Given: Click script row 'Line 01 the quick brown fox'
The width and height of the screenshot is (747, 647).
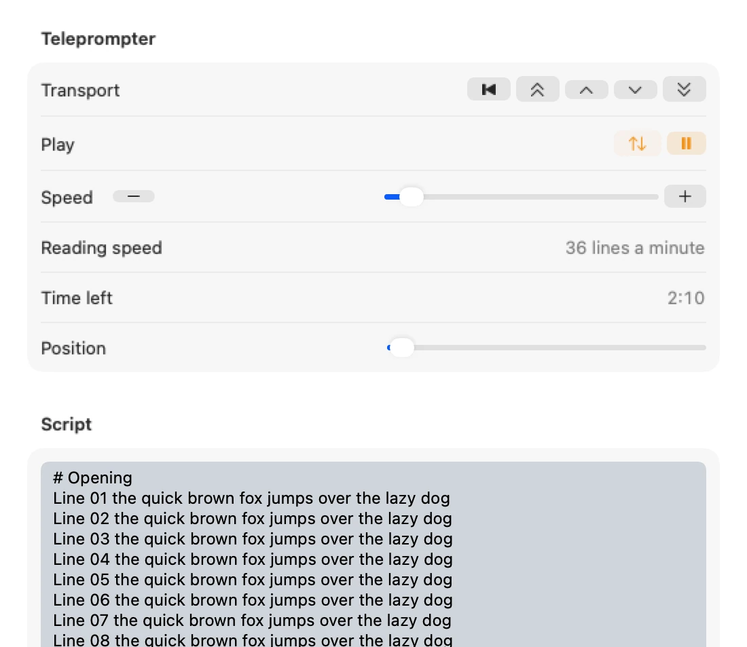Looking at the screenshot, I should tap(251, 498).
